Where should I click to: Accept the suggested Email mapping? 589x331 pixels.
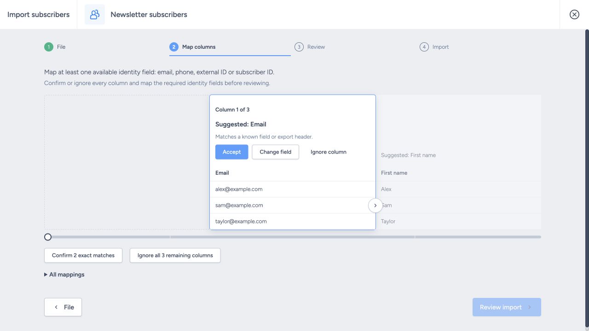coord(232,152)
